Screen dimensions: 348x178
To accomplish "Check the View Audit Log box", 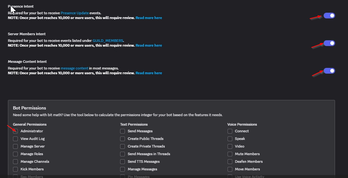I will click(15, 139).
